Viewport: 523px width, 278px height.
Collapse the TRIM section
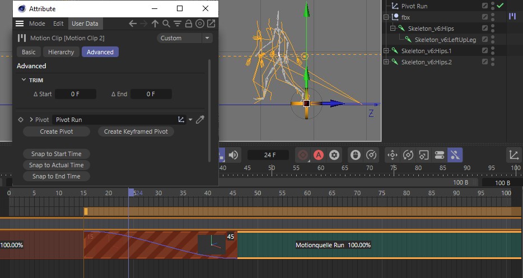tap(24, 80)
